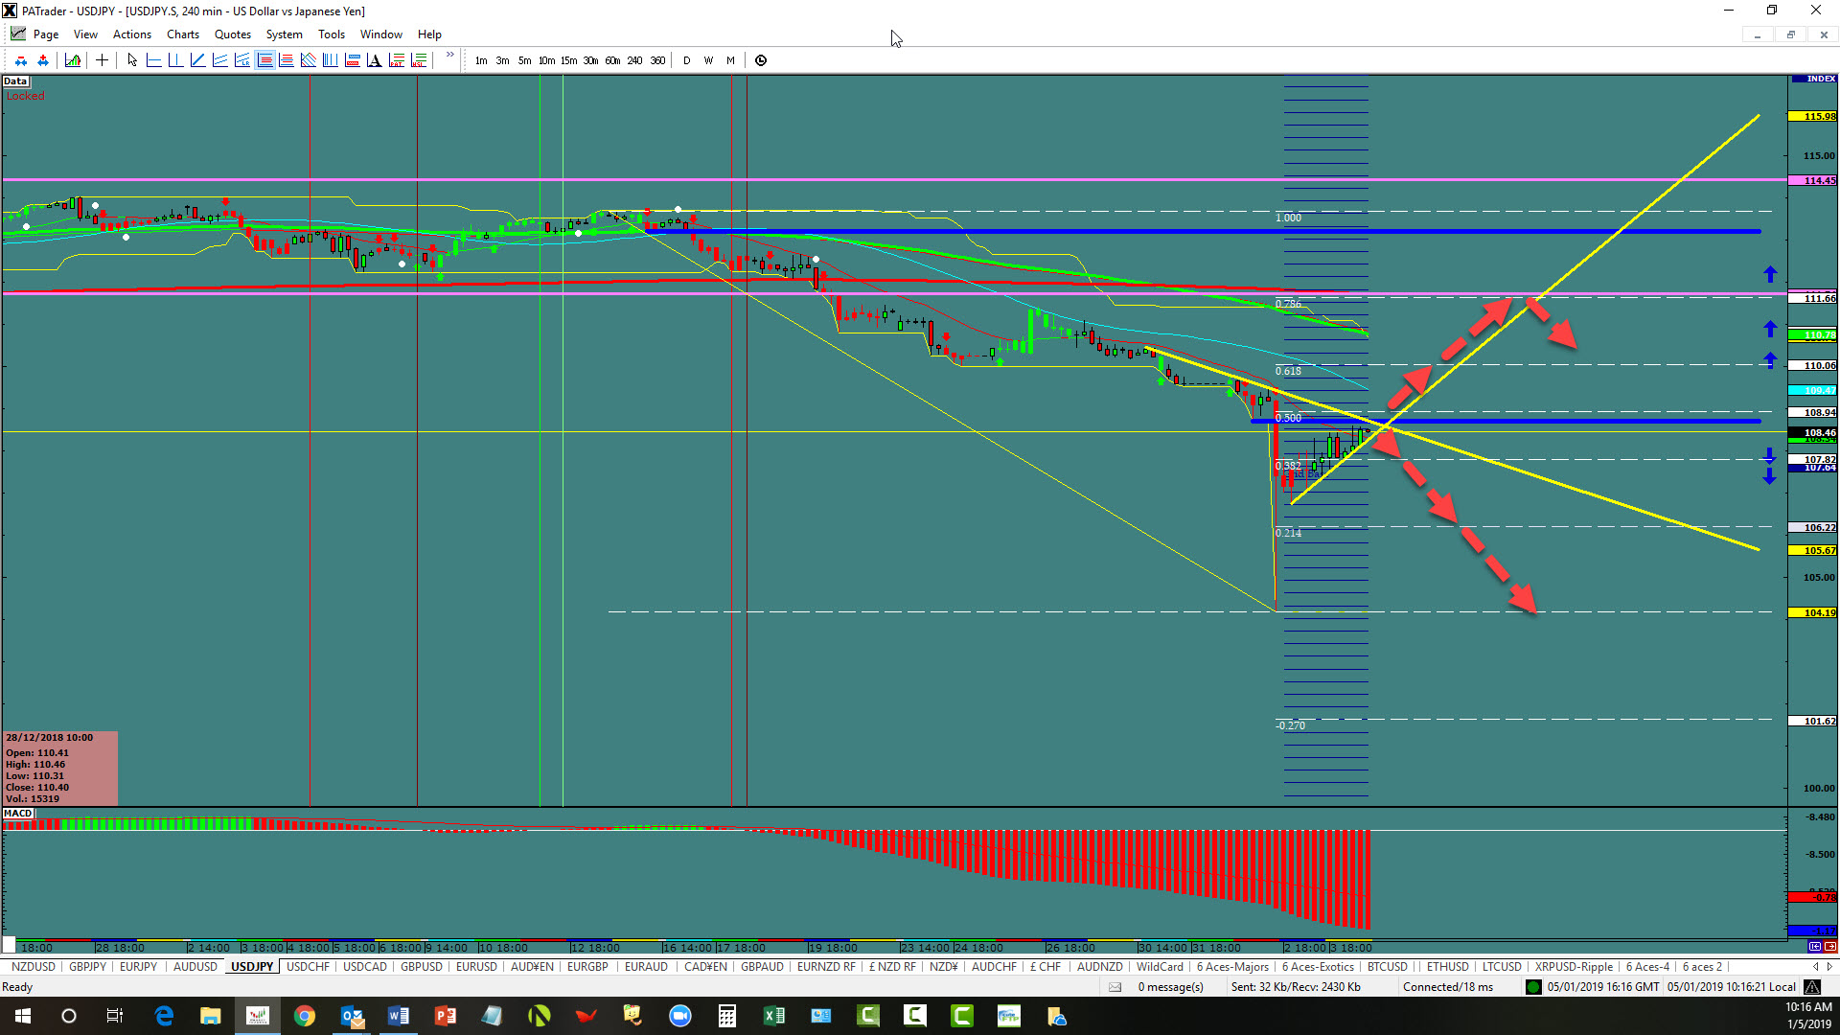Toggle the highlighted Fibonacci retracement tool

pos(264,60)
